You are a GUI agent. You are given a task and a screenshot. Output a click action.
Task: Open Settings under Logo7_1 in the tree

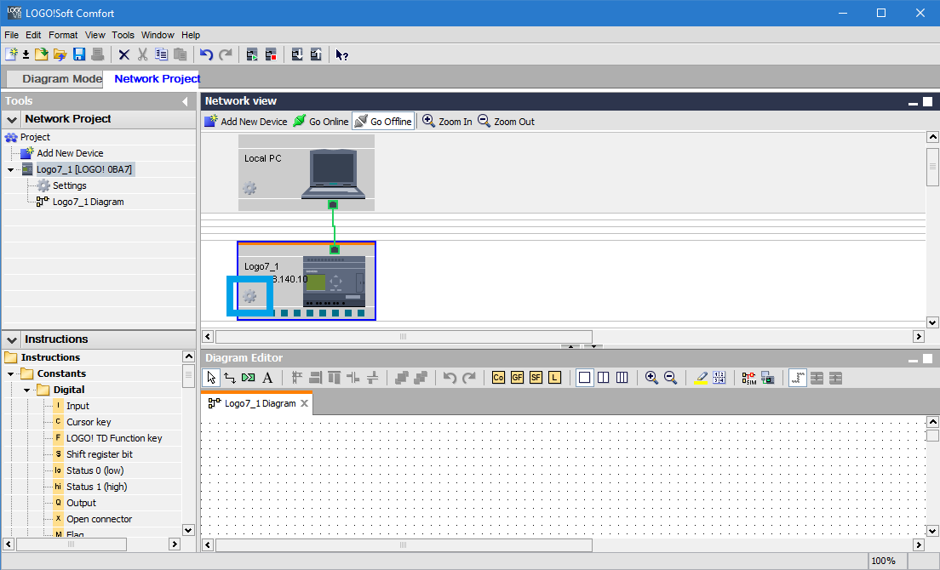(x=70, y=185)
